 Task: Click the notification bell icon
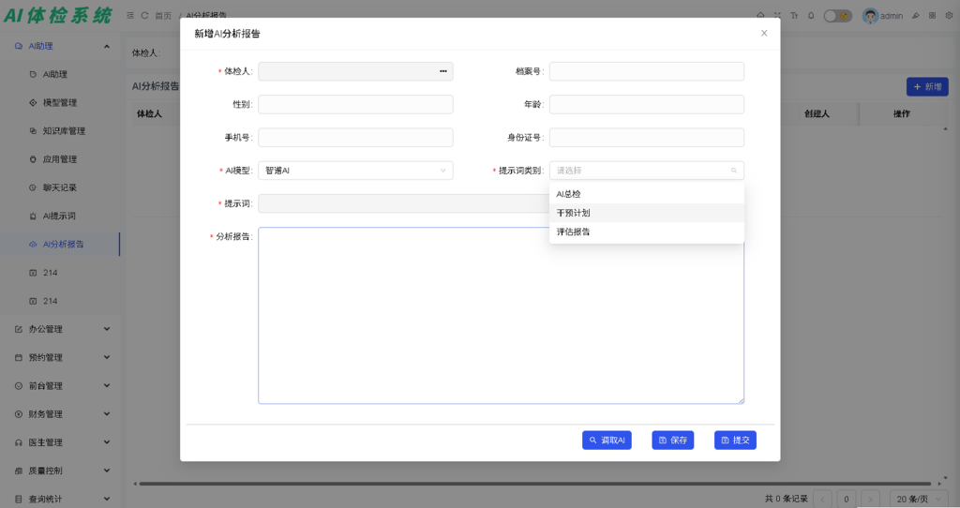(811, 16)
